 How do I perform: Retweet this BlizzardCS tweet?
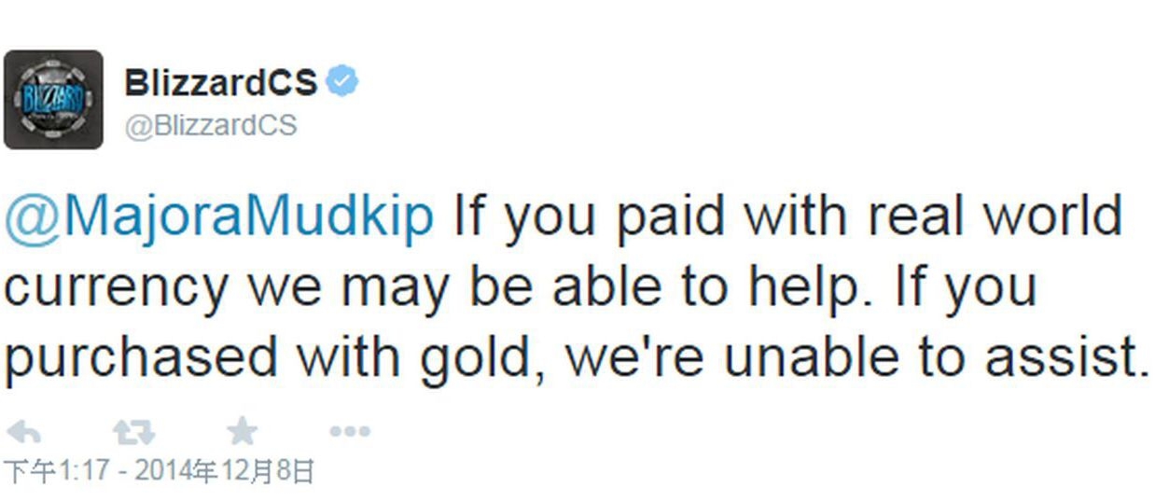[x=132, y=431]
